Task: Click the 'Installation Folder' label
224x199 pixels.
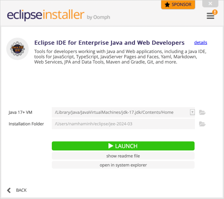Action: [26, 124]
